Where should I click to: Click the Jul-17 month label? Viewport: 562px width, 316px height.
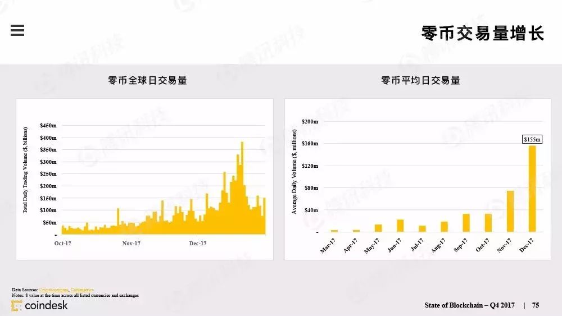coord(417,245)
